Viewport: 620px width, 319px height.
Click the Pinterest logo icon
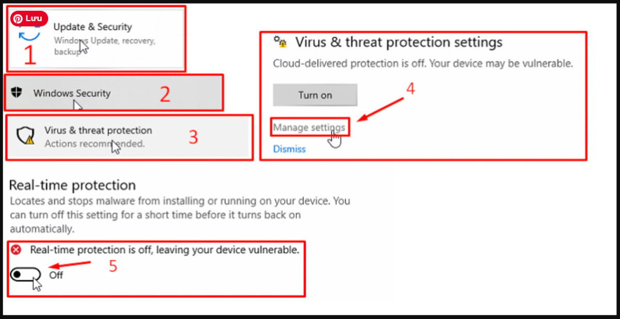[18, 19]
